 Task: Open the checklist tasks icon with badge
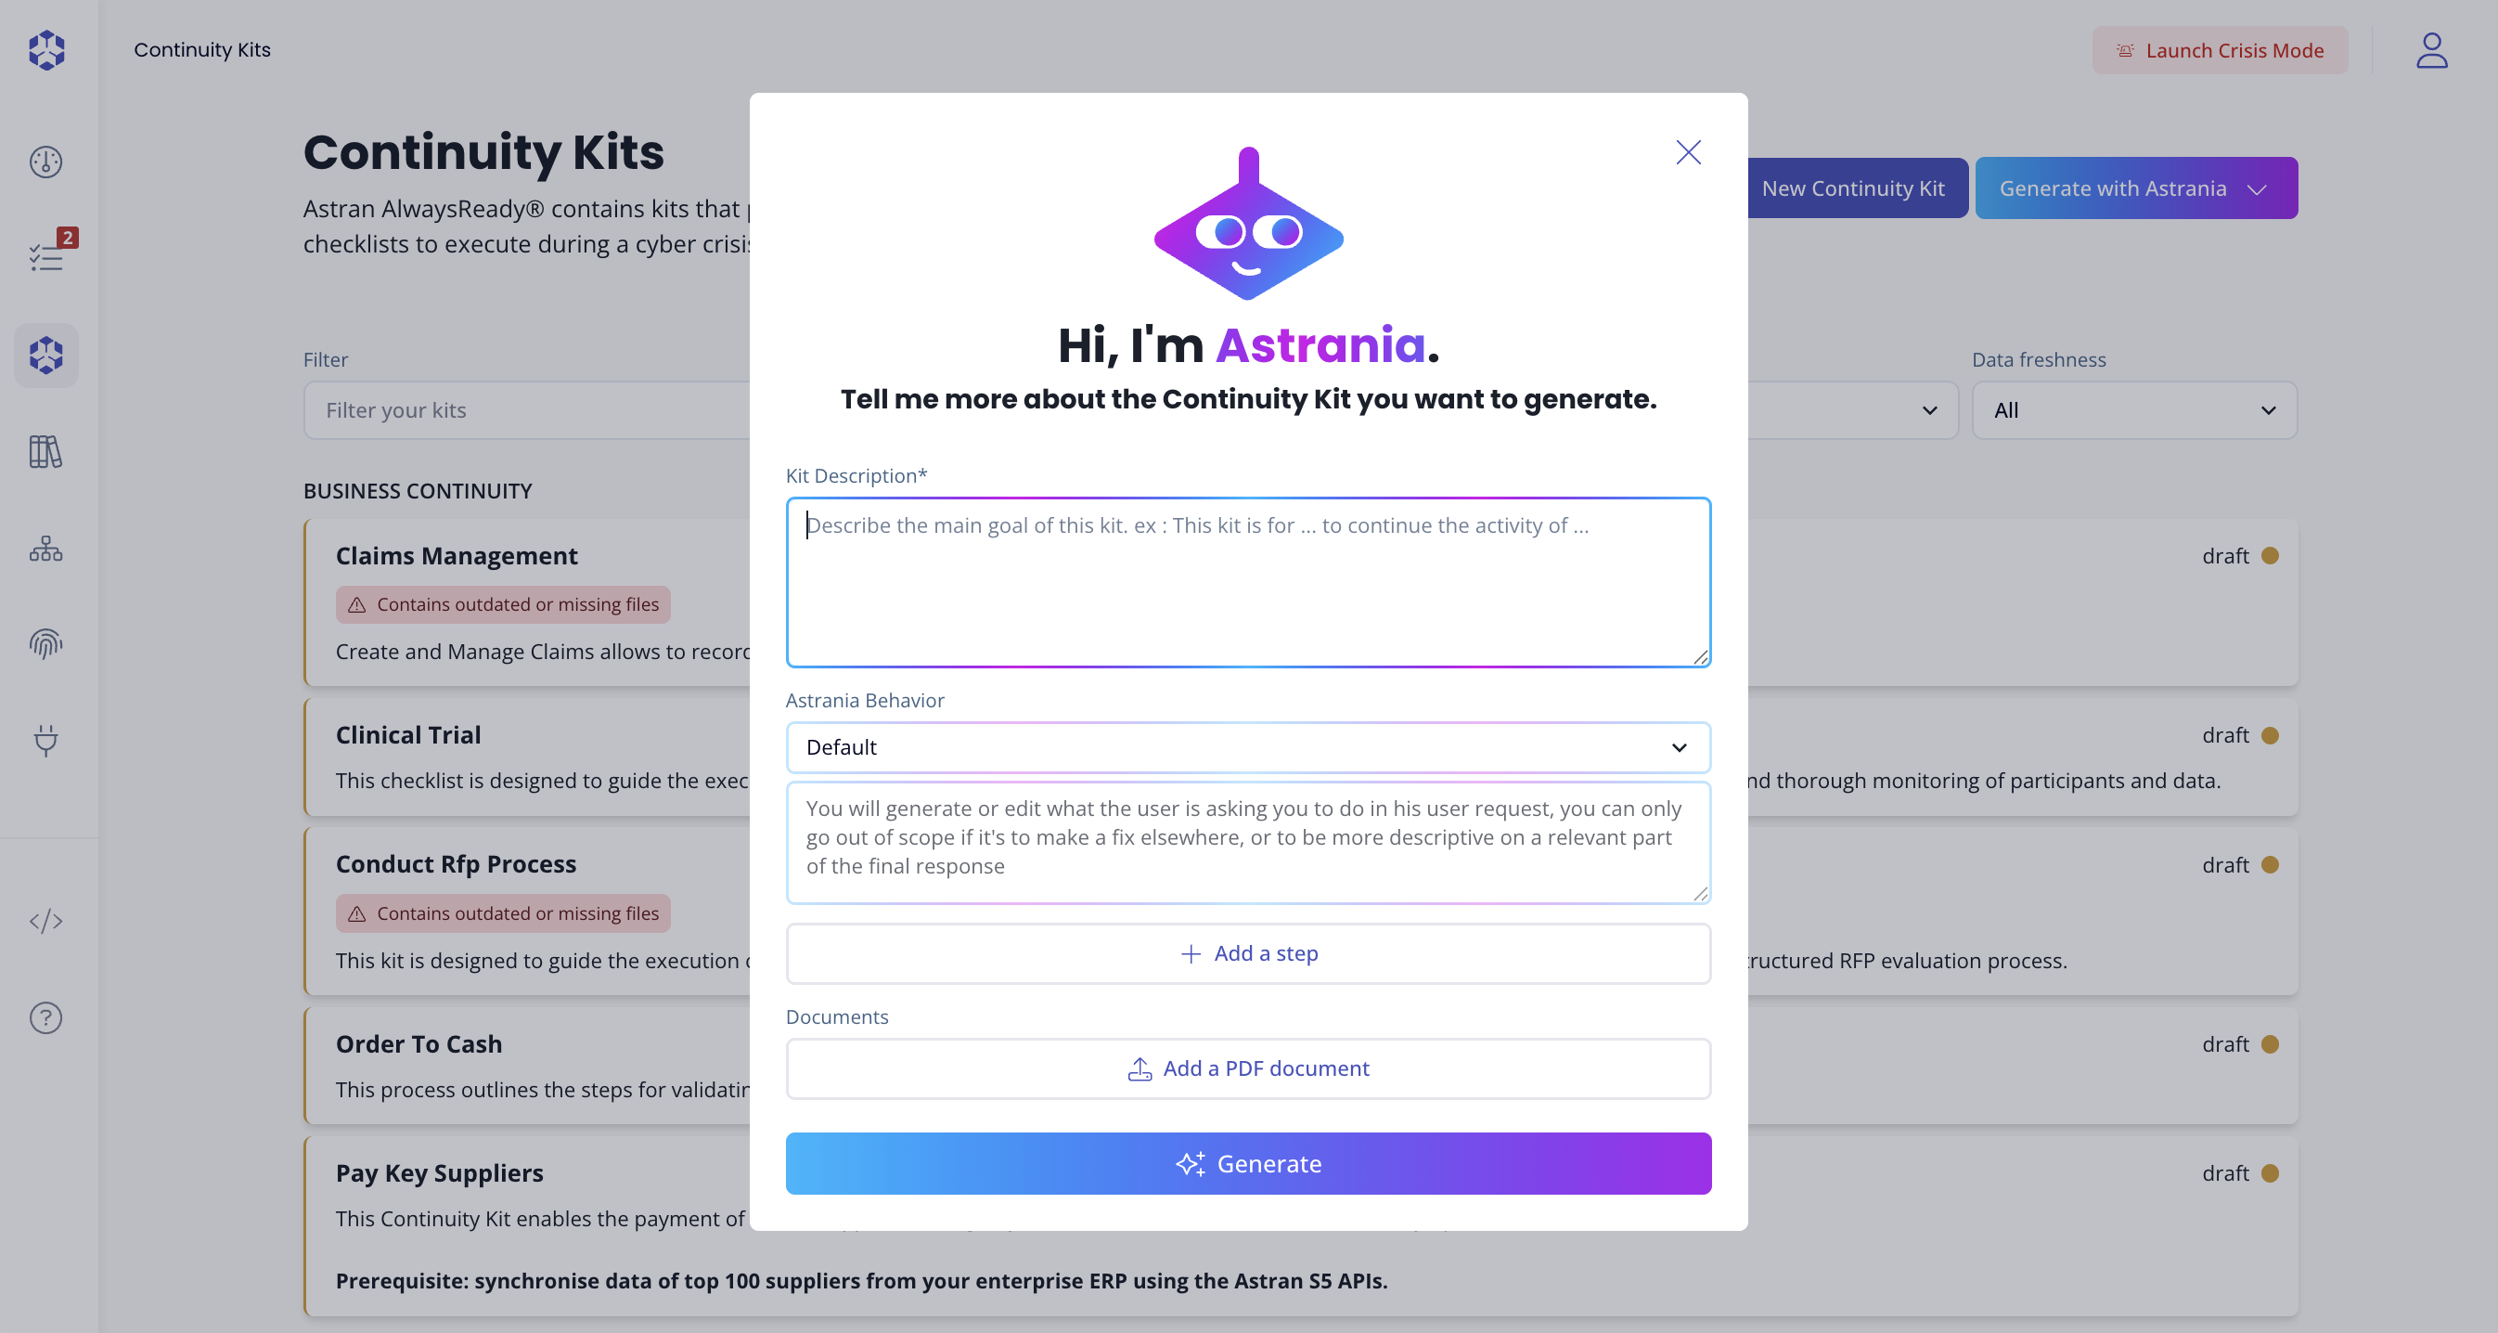[45, 257]
